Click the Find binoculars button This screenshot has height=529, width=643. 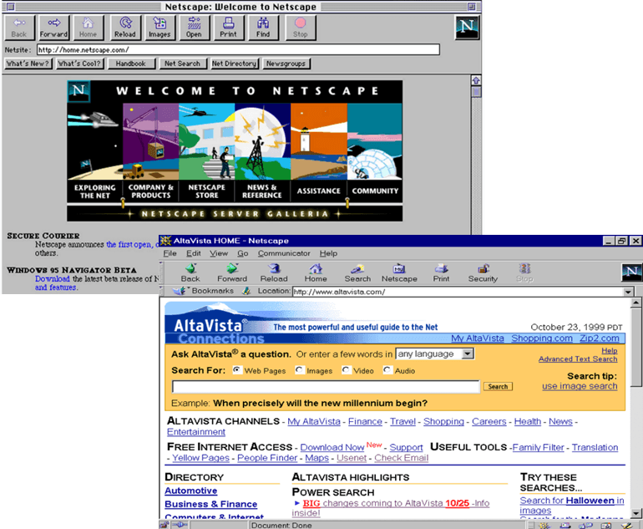click(x=263, y=28)
